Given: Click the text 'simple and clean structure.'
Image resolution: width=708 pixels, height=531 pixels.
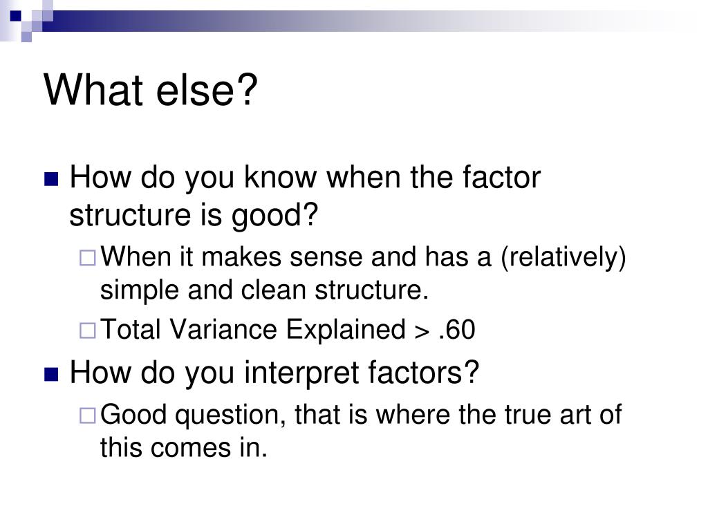Looking at the screenshot, I should click(264, 290).
